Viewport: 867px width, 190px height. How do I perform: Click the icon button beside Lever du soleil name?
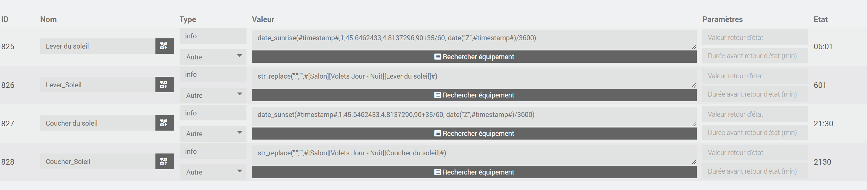[164, 46]
